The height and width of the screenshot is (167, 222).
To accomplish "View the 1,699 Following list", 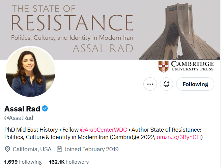I will click(23, 162).
